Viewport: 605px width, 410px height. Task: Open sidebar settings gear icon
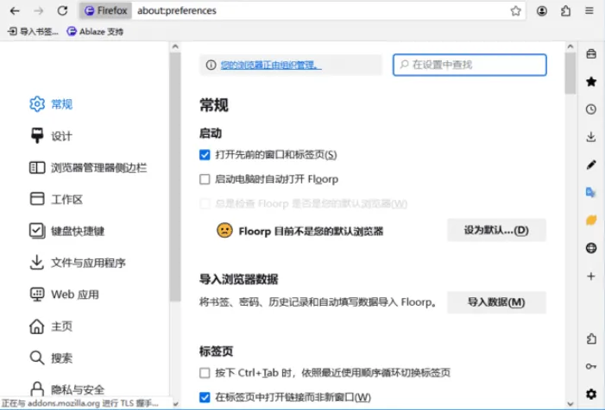[x=591, y=394]
